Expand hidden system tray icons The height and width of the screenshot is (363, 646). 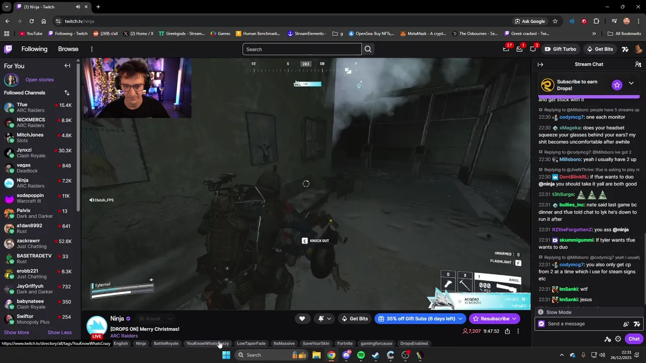click(x=561, y=355)
